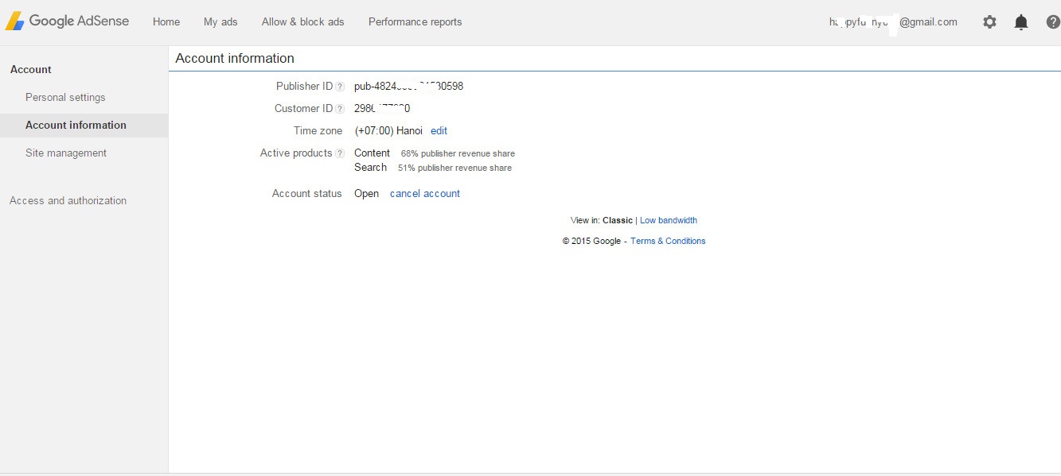Click the Content product label
The image size is (1061, 476).
click(x=372, y=153)
